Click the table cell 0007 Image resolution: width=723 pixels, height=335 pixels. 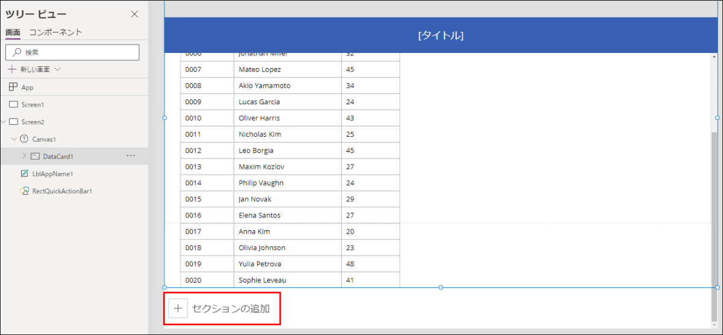click(x=207, y=69)
